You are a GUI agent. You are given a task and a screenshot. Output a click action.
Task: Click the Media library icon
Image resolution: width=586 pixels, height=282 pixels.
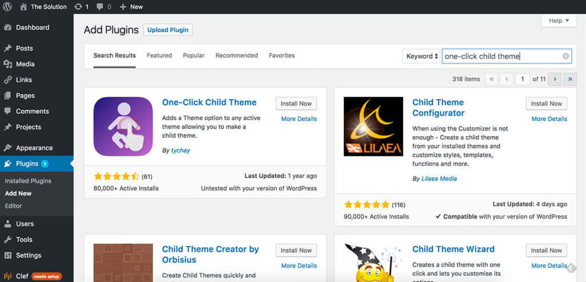point(7,64)
